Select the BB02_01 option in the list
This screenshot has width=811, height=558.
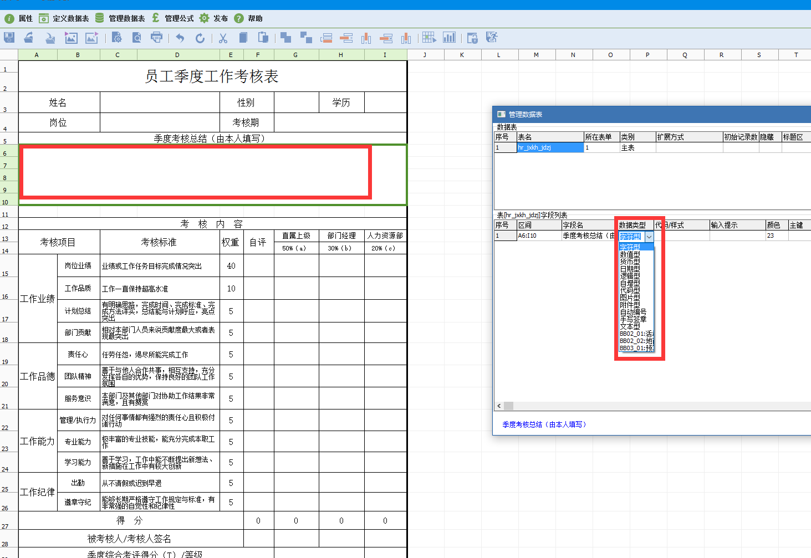(636, 334)
